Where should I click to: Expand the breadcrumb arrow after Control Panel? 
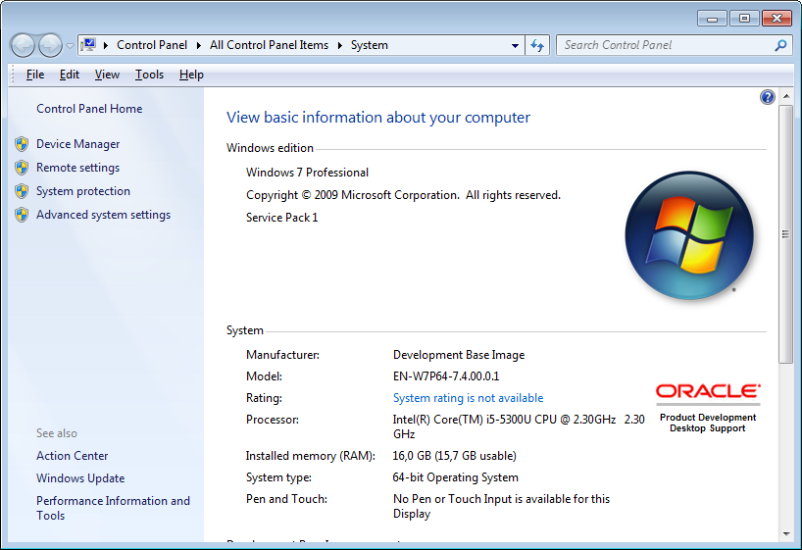pos(201,45)
